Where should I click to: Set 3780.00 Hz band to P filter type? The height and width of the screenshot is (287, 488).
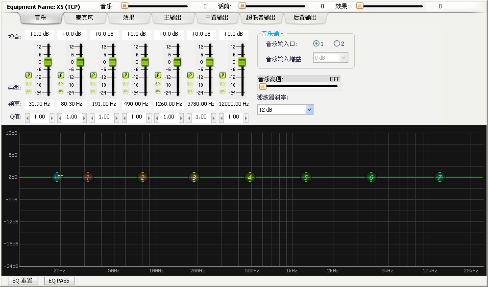pyautogui.click(x=191, y=75)
